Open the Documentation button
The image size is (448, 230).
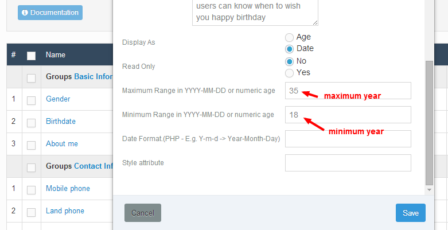click(50, 13)
